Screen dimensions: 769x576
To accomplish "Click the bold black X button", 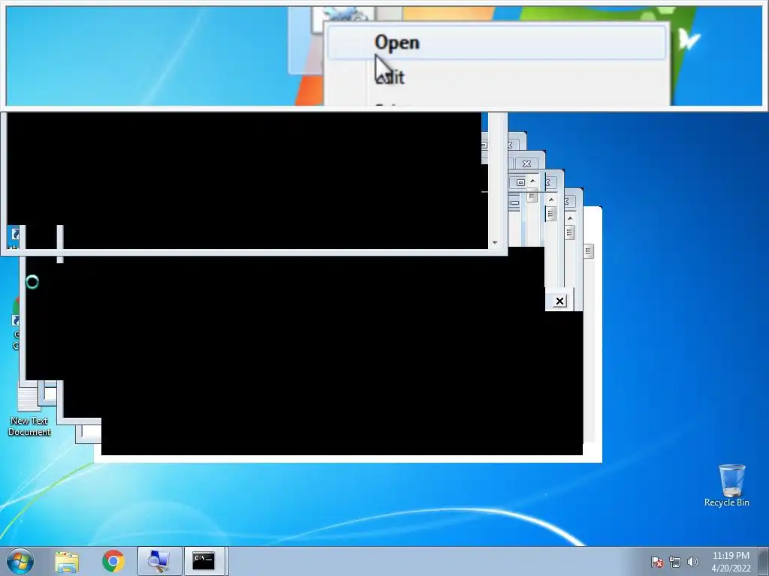I will (559, 301).
